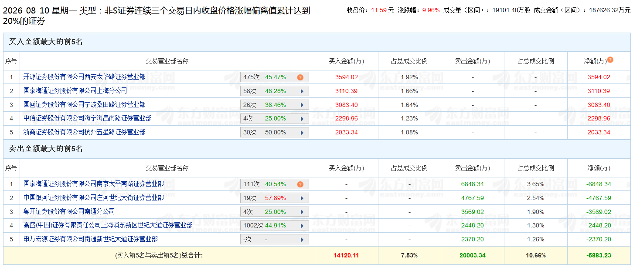Open 申万宏源证券南通新世纪大道 link
Viewport: 633px width, 267px height.
91,239
